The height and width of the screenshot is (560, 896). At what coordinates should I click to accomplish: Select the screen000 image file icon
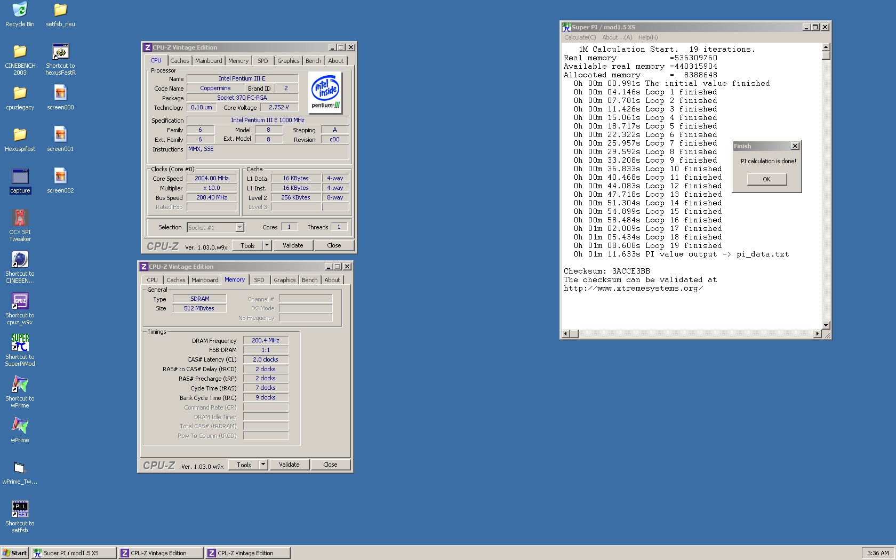click(x=60, y=98)
